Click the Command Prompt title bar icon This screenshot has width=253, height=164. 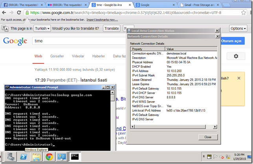point(7,87)
